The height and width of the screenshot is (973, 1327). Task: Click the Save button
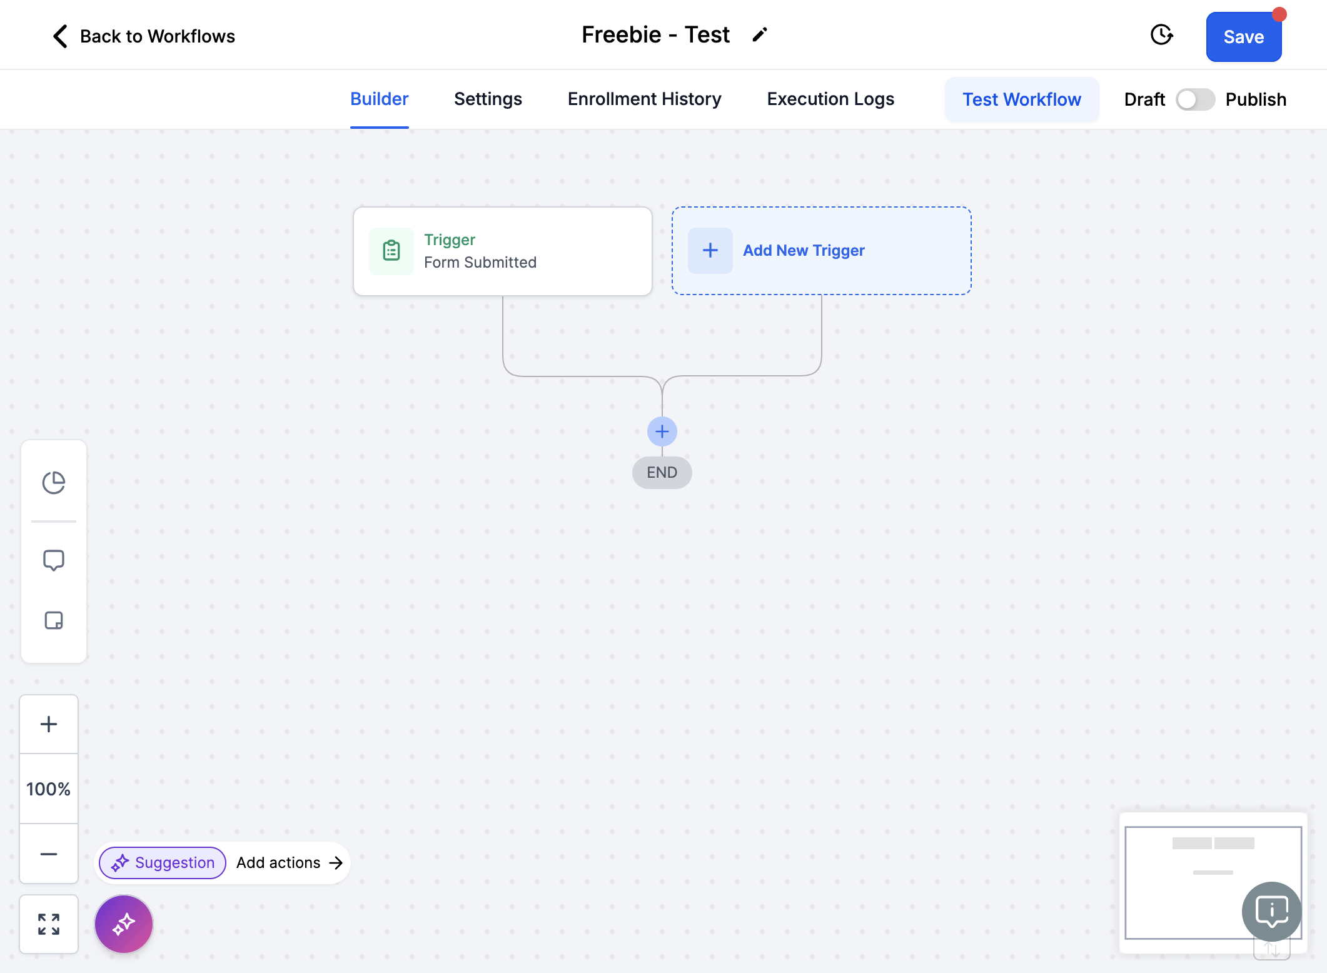click(1244, 37)
